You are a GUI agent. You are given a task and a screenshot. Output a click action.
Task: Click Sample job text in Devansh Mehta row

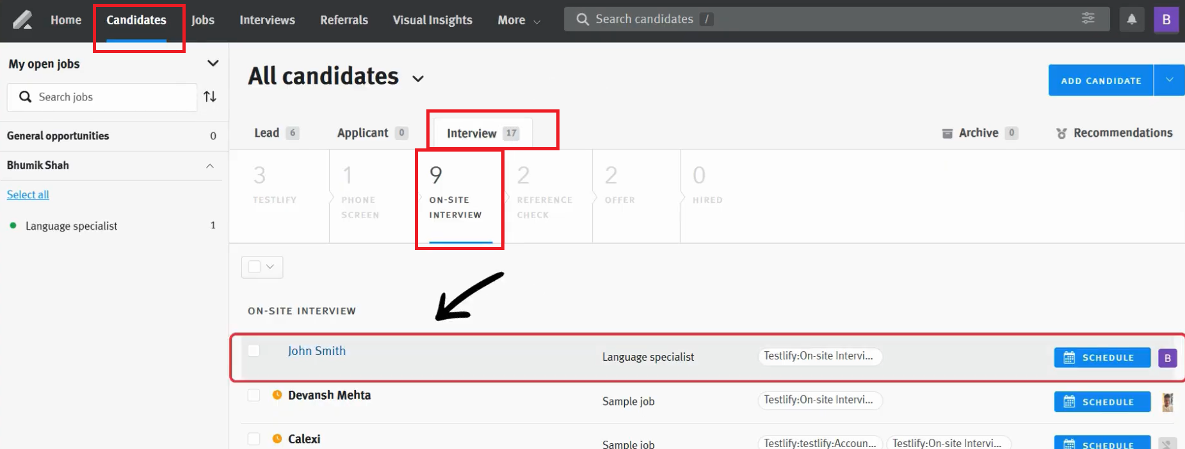(x=628, y=402)
